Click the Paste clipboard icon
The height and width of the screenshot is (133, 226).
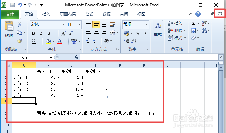coord(9,26)
